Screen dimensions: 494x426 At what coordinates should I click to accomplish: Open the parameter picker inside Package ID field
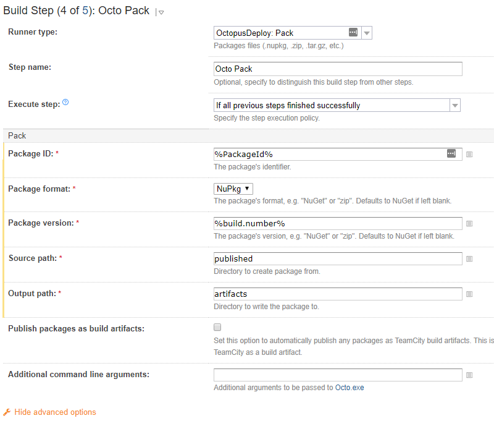coord(451,153)
